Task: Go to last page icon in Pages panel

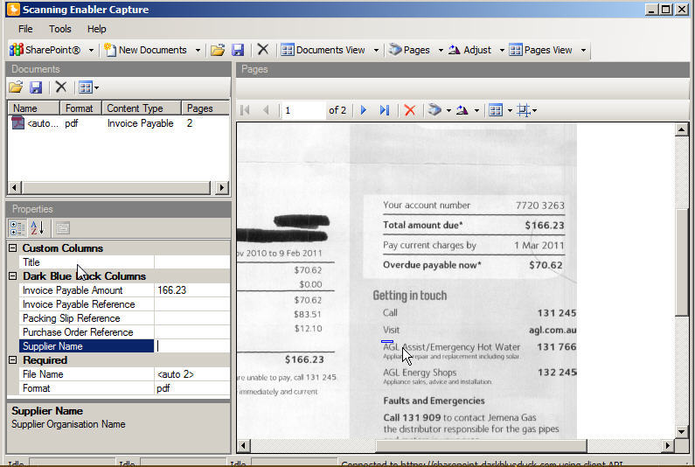Action: pos(385,110)
